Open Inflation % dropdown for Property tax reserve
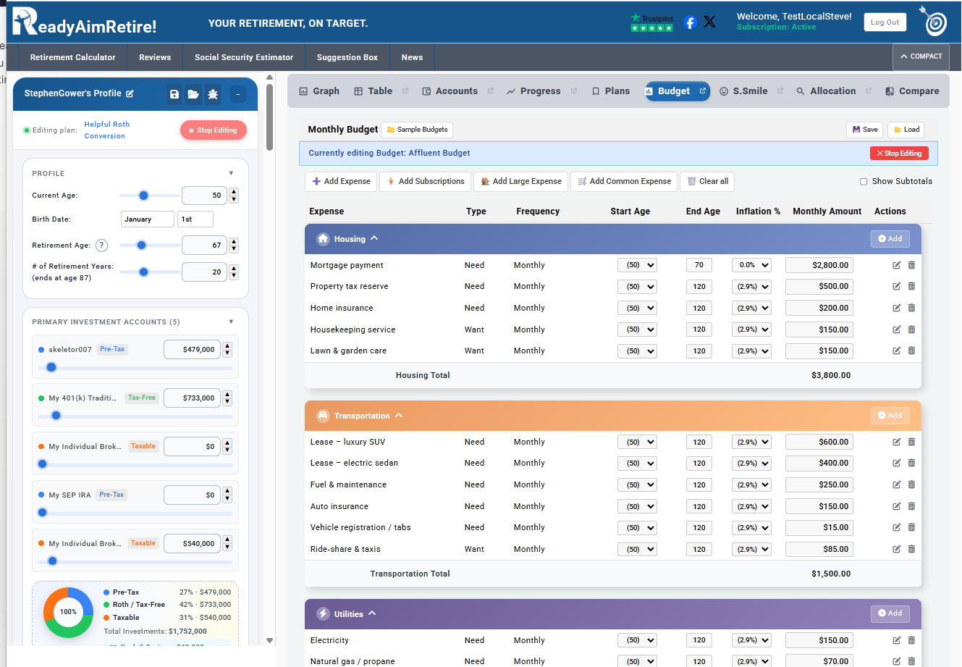 pos(751,287)
